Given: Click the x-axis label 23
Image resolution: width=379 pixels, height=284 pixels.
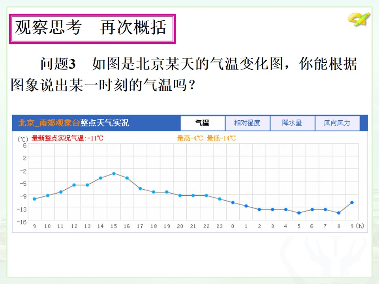Looking at the screenshot, I should pos(220,226).
